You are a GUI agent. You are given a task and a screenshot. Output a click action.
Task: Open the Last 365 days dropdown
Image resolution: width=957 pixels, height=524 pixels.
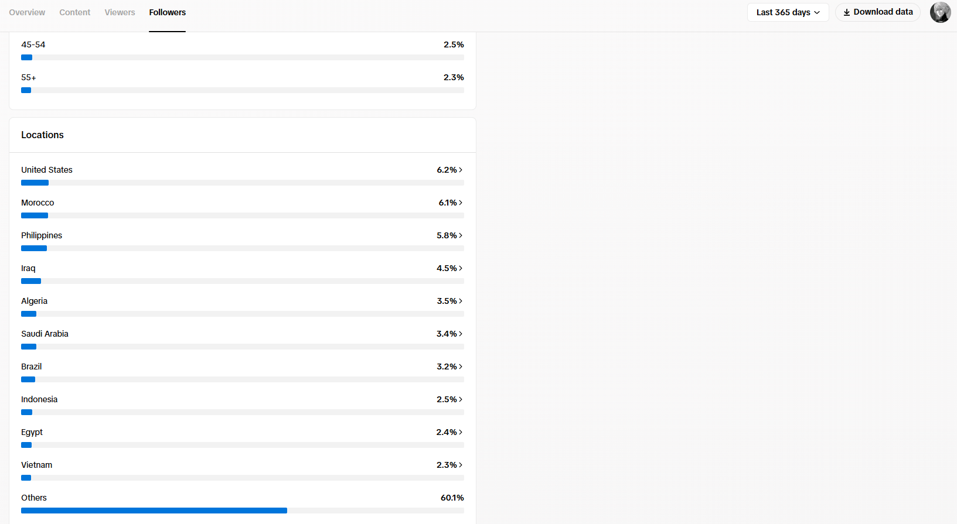click(788, 12)
